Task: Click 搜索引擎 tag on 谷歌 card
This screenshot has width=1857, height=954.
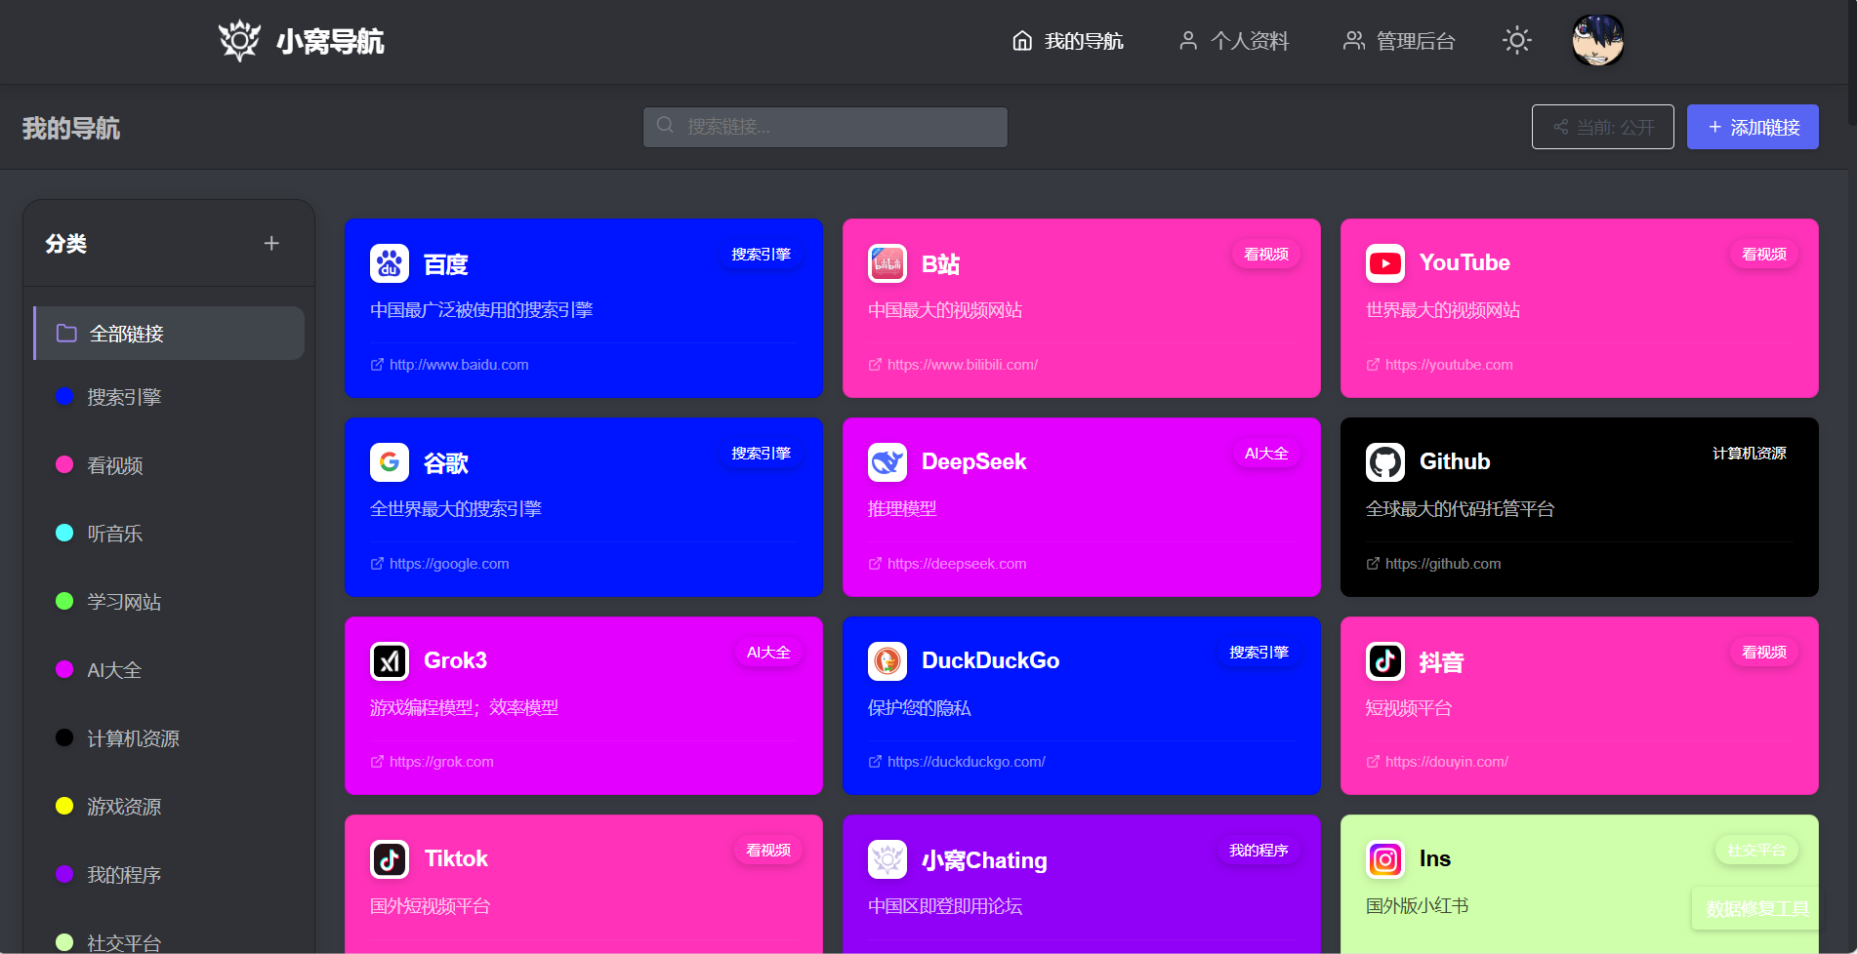Action: click(762, 454)
